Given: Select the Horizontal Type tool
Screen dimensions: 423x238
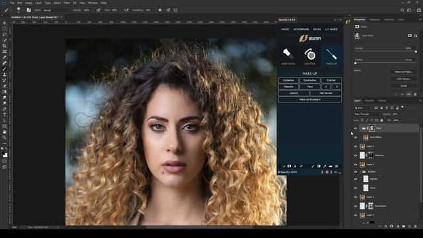Looking at the screenshot, I should tap(5, 114).
